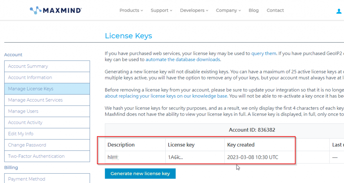This screenshot has height=183, width=344.
Task: Click the Account section heading in sidebar
Action: click(x=13, y=55)
